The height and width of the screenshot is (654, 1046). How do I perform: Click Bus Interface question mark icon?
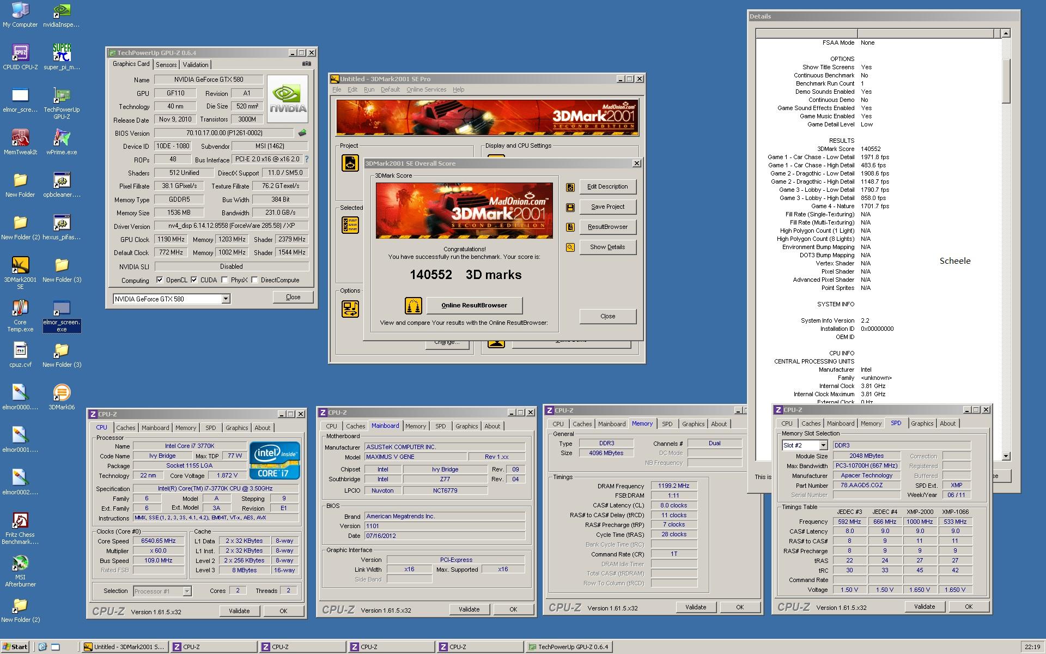[x=307, y=159]
